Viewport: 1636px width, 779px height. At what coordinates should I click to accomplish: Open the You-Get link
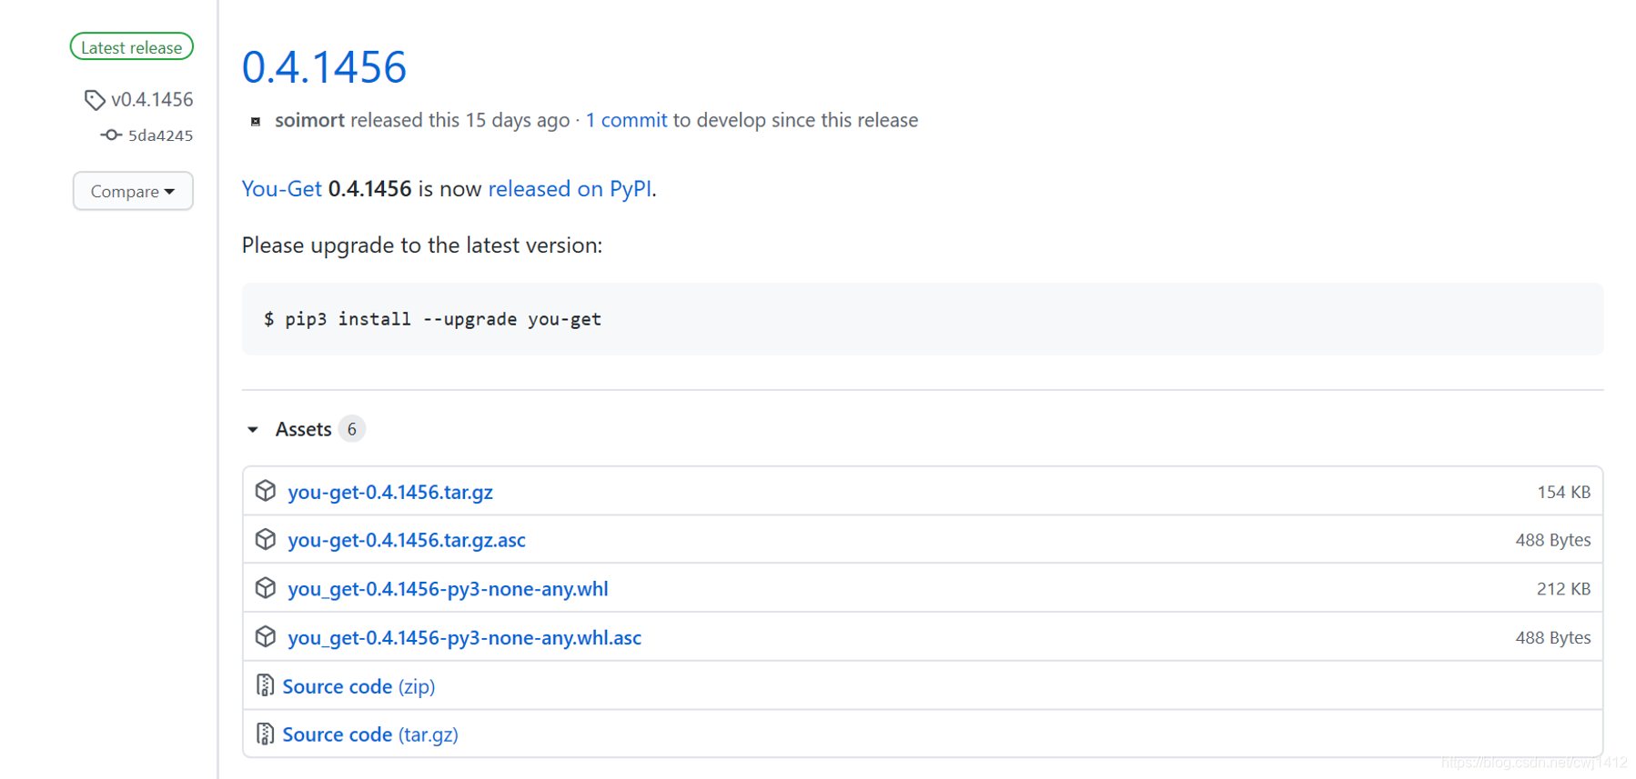pyautogui.click(x=282, y=188)
